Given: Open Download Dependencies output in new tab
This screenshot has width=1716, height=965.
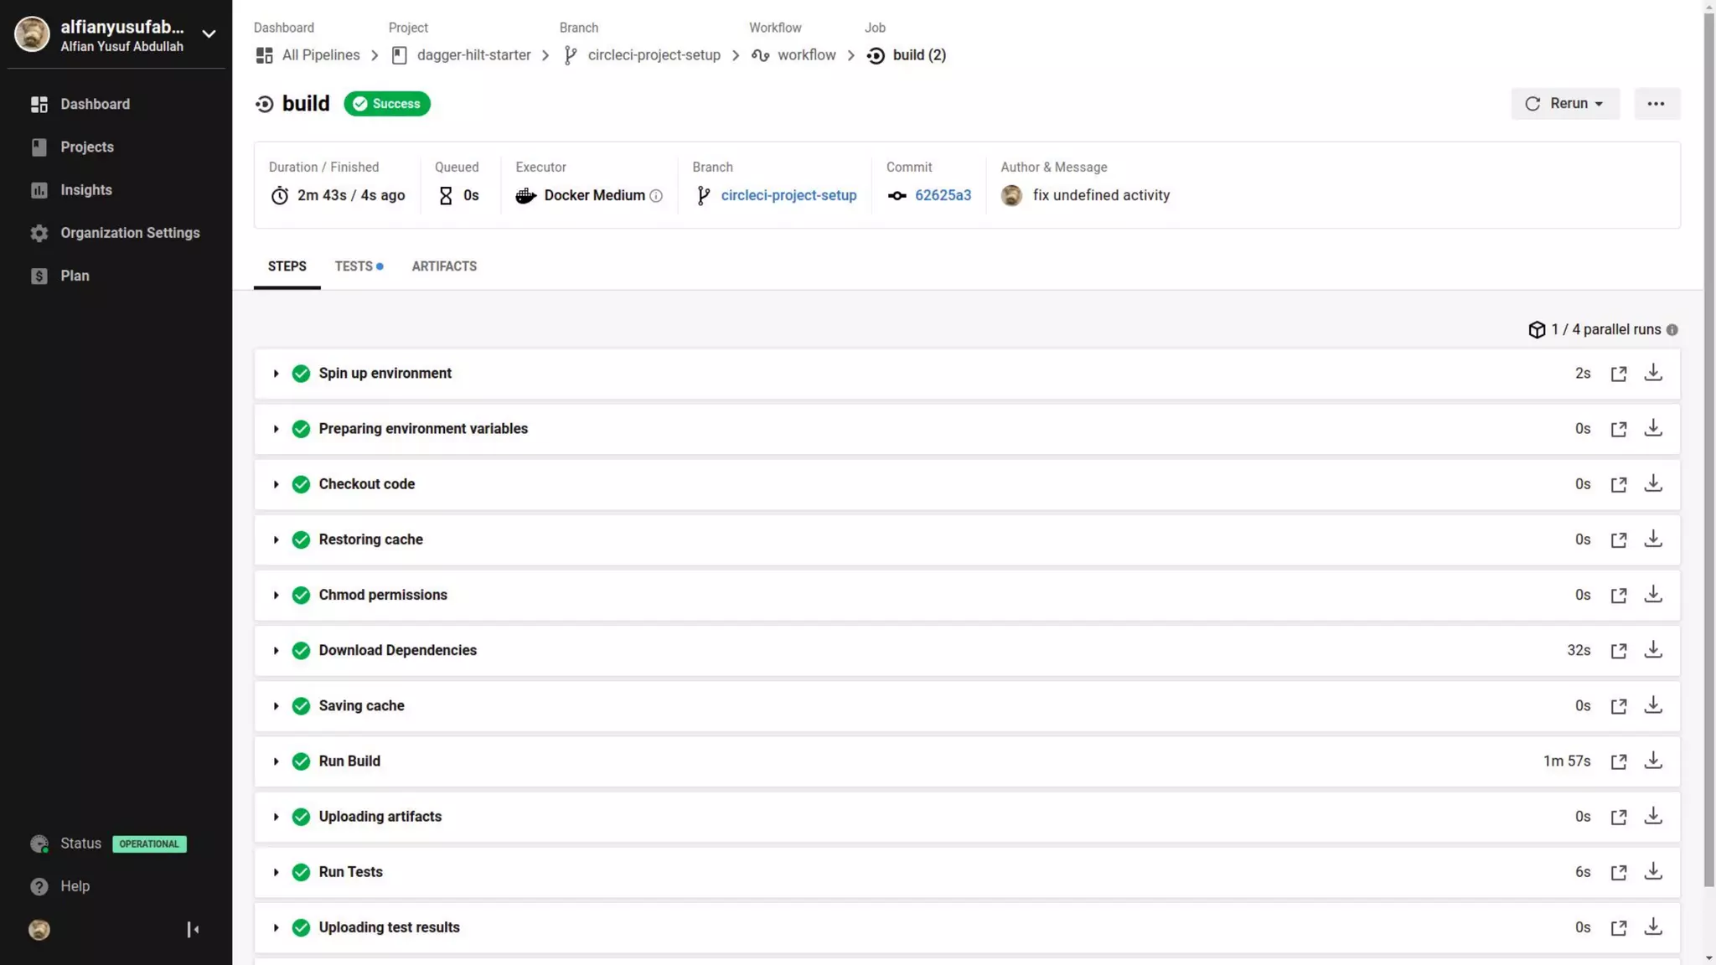Looking at the screenshot, I should click(x=1618, y=651).
